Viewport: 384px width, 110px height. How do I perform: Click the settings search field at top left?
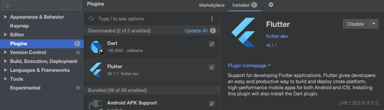(x=41, y=5)
